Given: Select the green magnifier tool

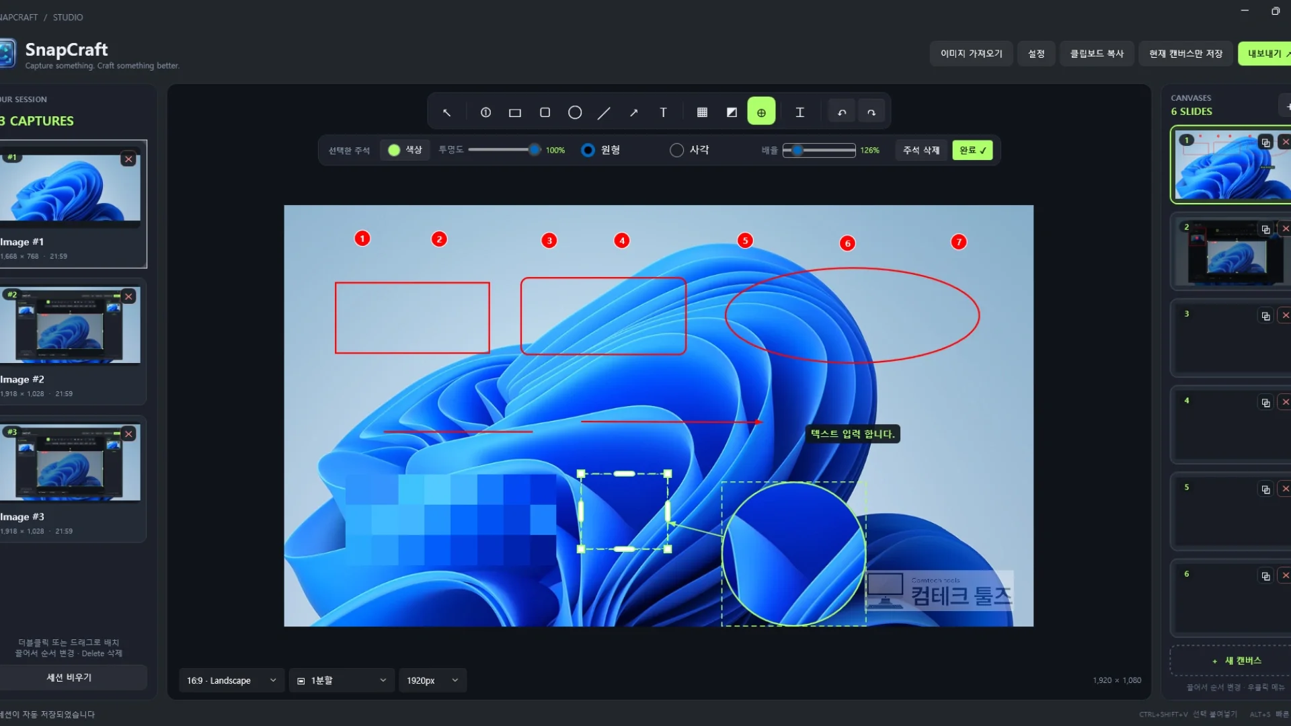Looking at the screenshot, I should point(761,112).
